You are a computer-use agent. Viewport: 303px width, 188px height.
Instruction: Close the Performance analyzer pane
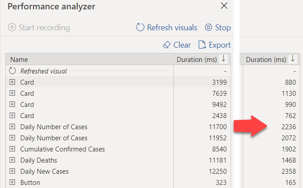click(x=224, y=6)
